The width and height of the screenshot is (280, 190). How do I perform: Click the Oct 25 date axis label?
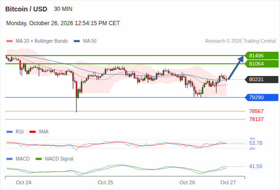click(x=105, y=182)
